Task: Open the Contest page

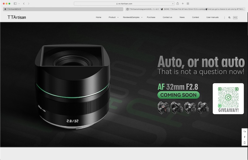Action: coord(196,17)
